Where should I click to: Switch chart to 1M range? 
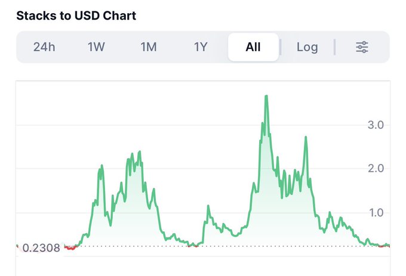coord(149,47)
